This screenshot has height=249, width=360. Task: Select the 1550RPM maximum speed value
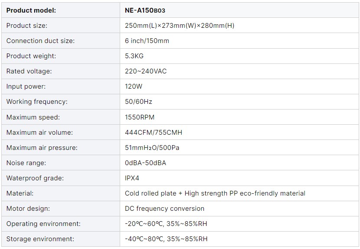[140, 117]
